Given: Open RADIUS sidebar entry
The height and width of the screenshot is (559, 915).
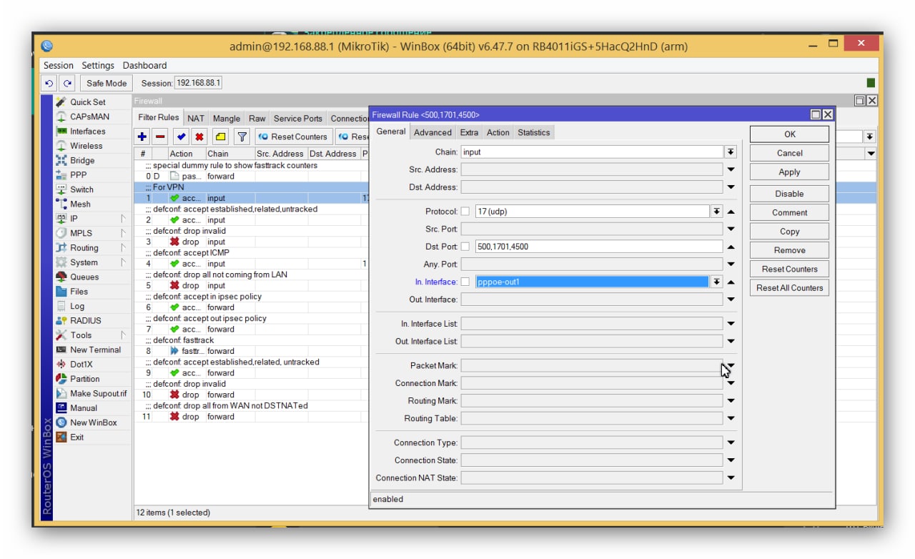Looking at the screenshot, I should 85,321.
